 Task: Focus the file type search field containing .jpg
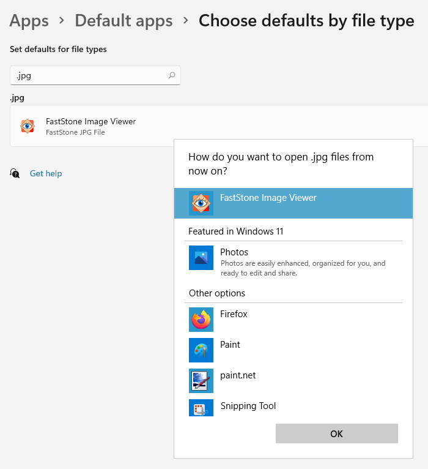click(89, 76)
